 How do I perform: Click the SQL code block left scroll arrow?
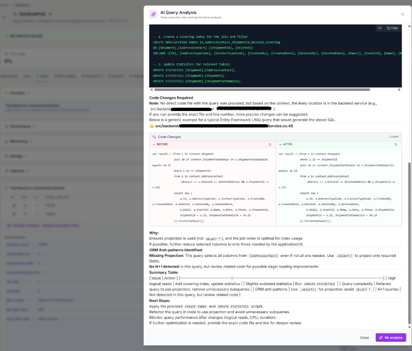[151, 90]
